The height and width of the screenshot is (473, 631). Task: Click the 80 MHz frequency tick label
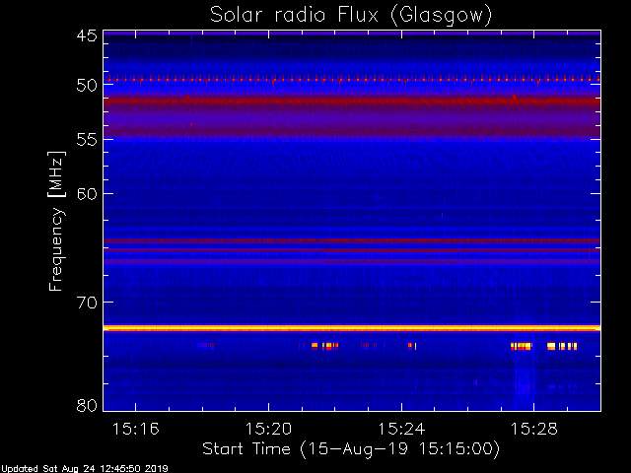87,405
